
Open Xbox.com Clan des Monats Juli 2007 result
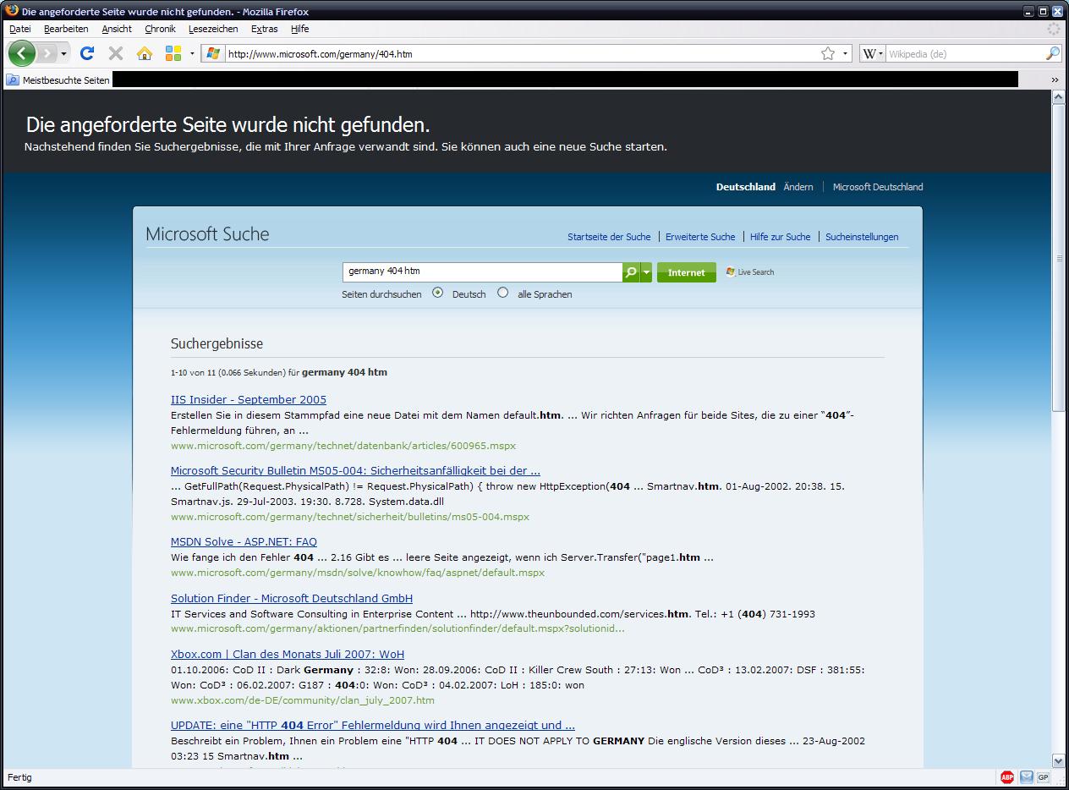click(288, 655)
